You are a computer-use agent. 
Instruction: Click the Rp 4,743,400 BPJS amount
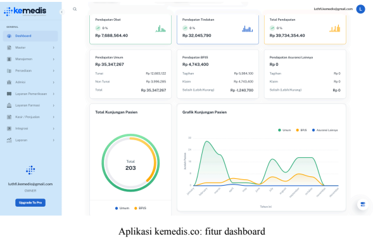click(x=195, y=65)
